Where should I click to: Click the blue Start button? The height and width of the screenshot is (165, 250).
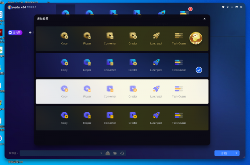(224, 153)
